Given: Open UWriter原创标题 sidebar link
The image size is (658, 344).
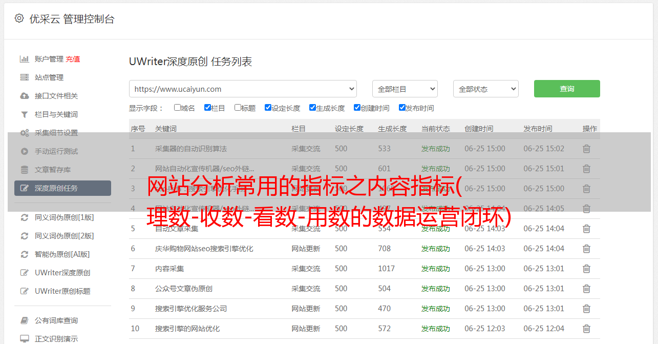Looking at the screenshot, I should point(62,291).
